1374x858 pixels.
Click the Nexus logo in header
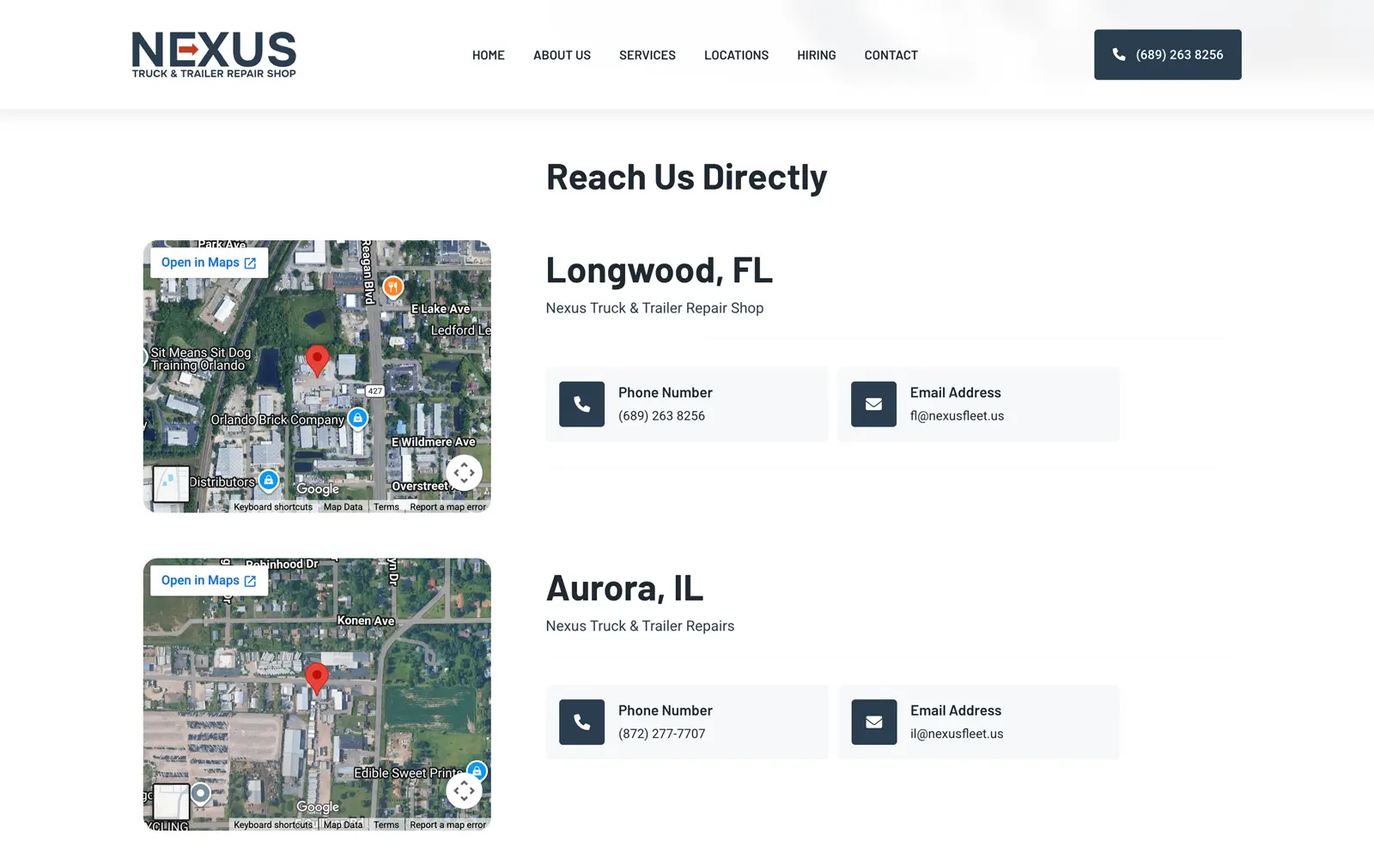point(214,55)
